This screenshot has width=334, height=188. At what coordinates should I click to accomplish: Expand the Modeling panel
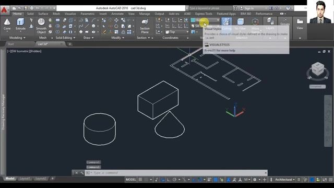(17, 38)
